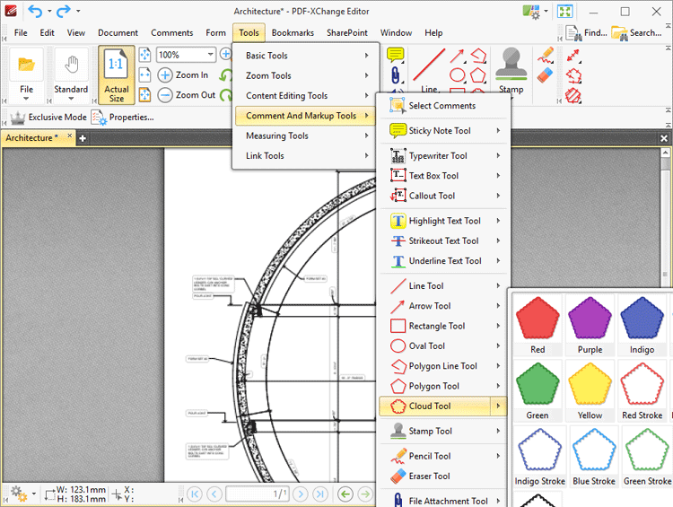Pick the Red cloud style
Screen dimensions: 673x507
(538, 325)
